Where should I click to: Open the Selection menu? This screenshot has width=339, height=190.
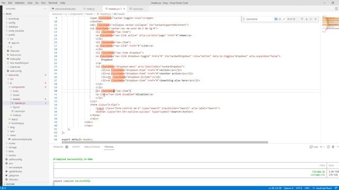click(20, 3)
